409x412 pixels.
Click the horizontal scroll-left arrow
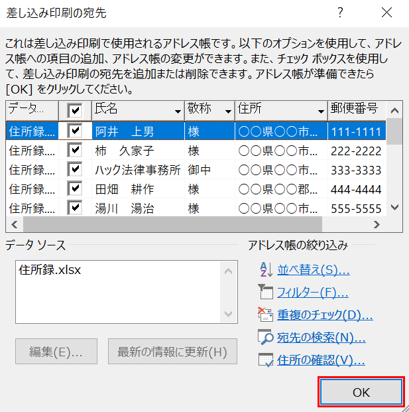15,224
